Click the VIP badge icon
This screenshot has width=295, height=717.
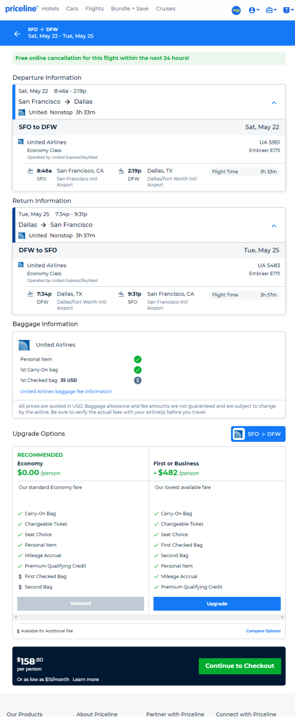point(236,10)
